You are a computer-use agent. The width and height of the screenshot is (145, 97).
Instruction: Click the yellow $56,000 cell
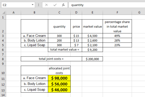point(59,84)
